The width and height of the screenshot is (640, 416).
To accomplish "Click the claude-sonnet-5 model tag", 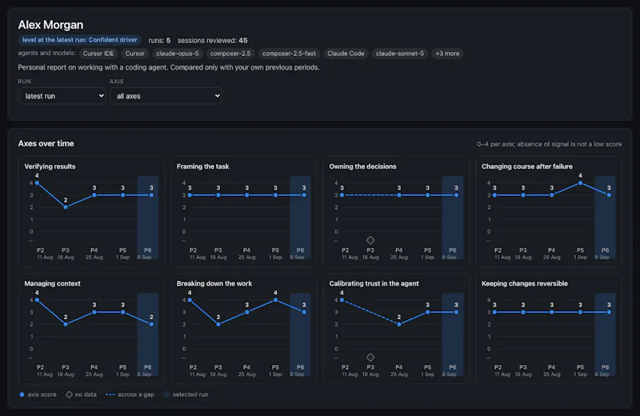I will (x=399, y=54).
